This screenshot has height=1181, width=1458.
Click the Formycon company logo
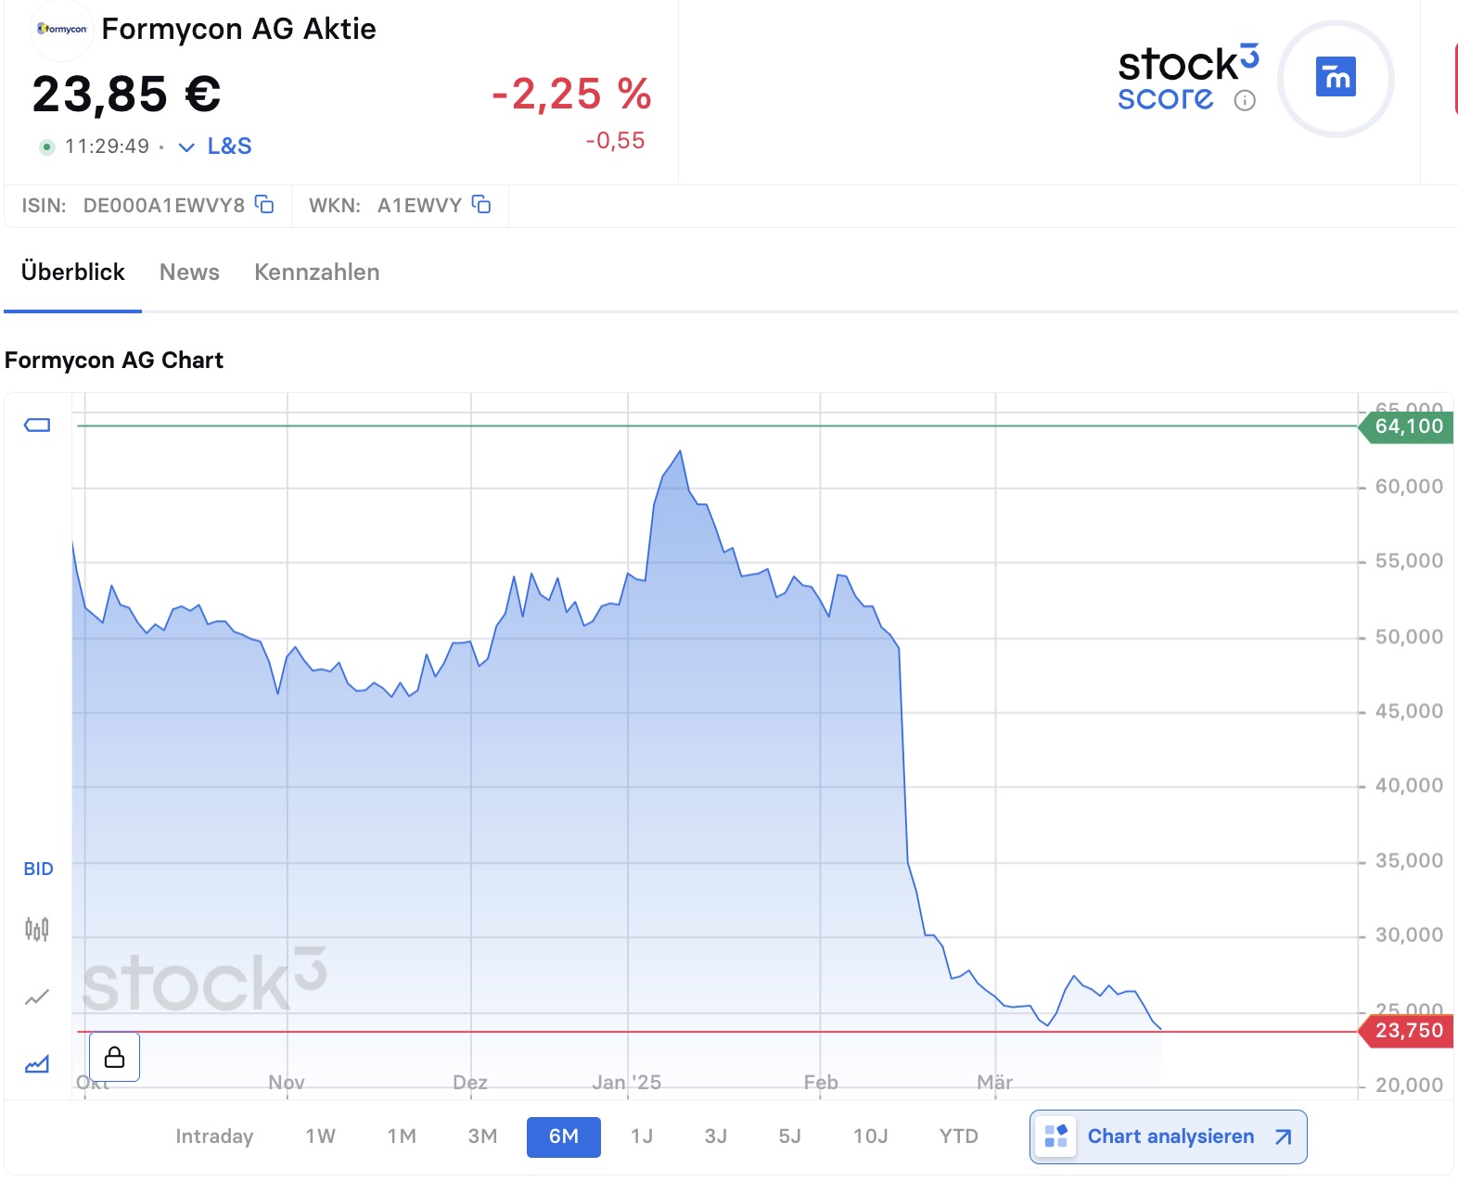[x=62, y=29]
